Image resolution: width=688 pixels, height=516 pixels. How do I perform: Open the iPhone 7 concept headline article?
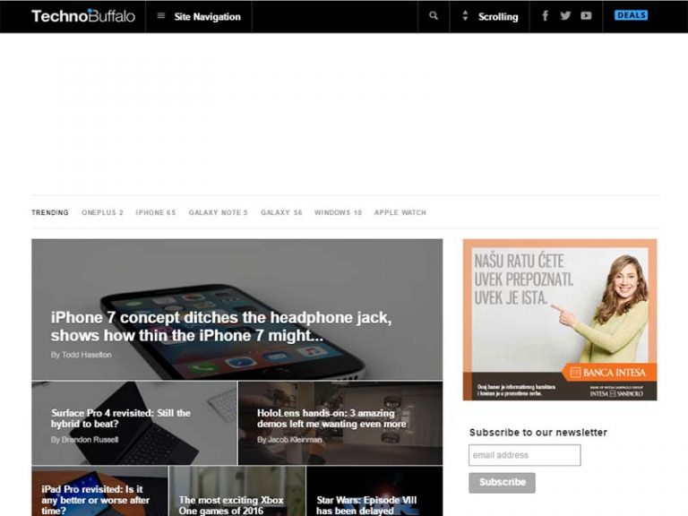(x=221, y=326)
